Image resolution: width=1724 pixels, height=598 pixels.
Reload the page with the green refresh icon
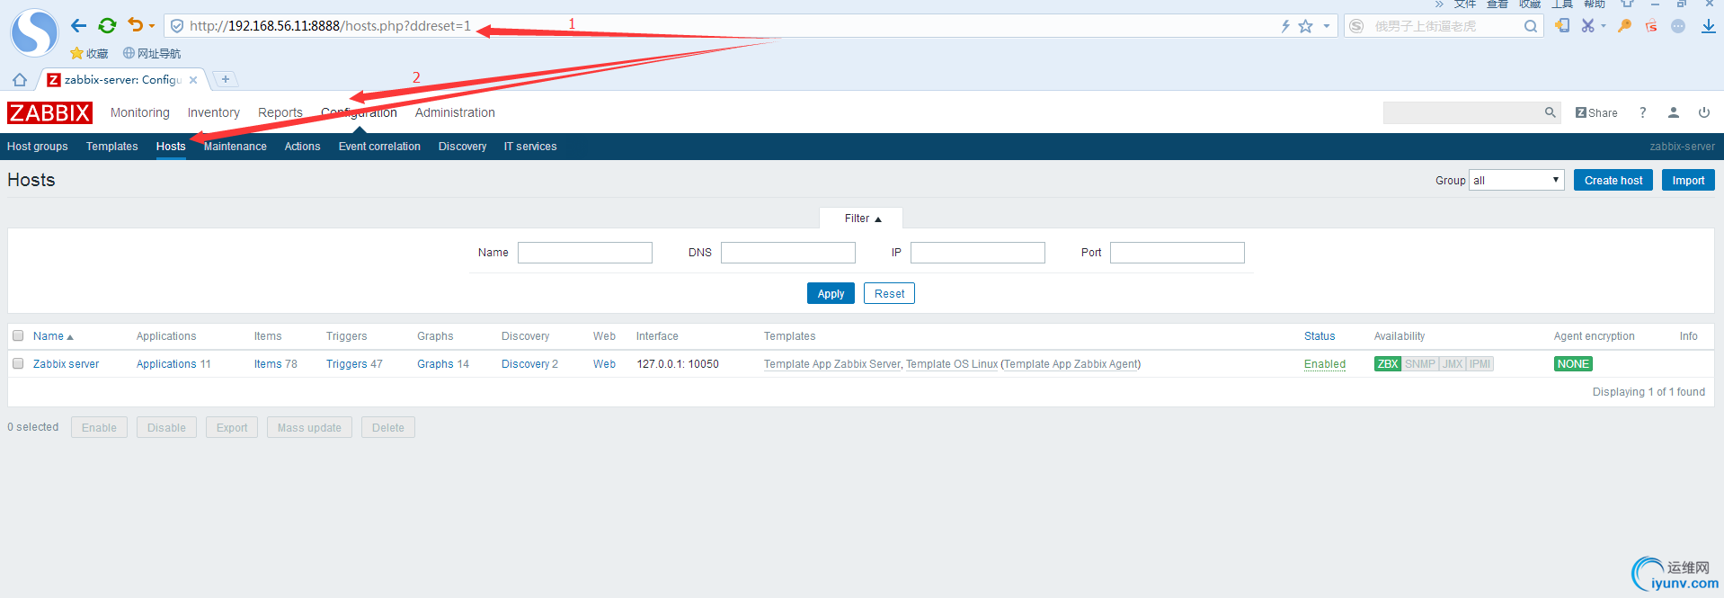107,26
